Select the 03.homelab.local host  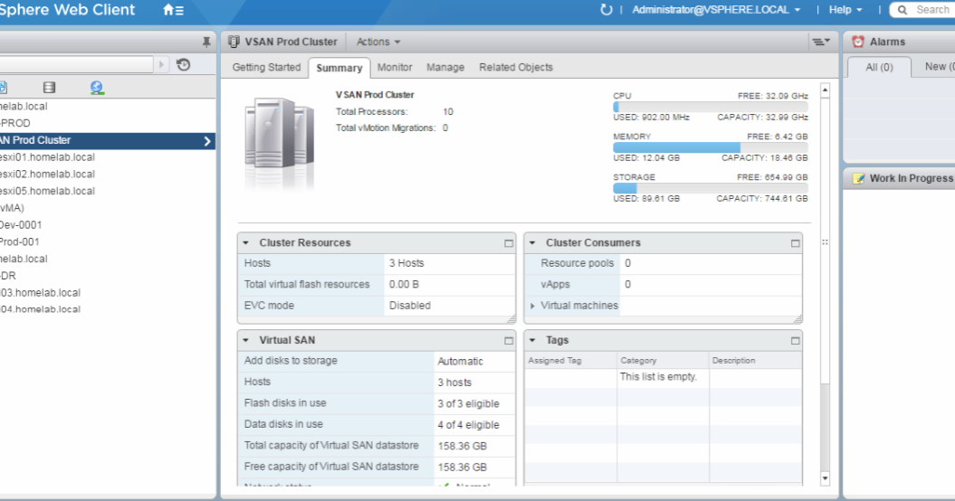click(x=40, y=293)
